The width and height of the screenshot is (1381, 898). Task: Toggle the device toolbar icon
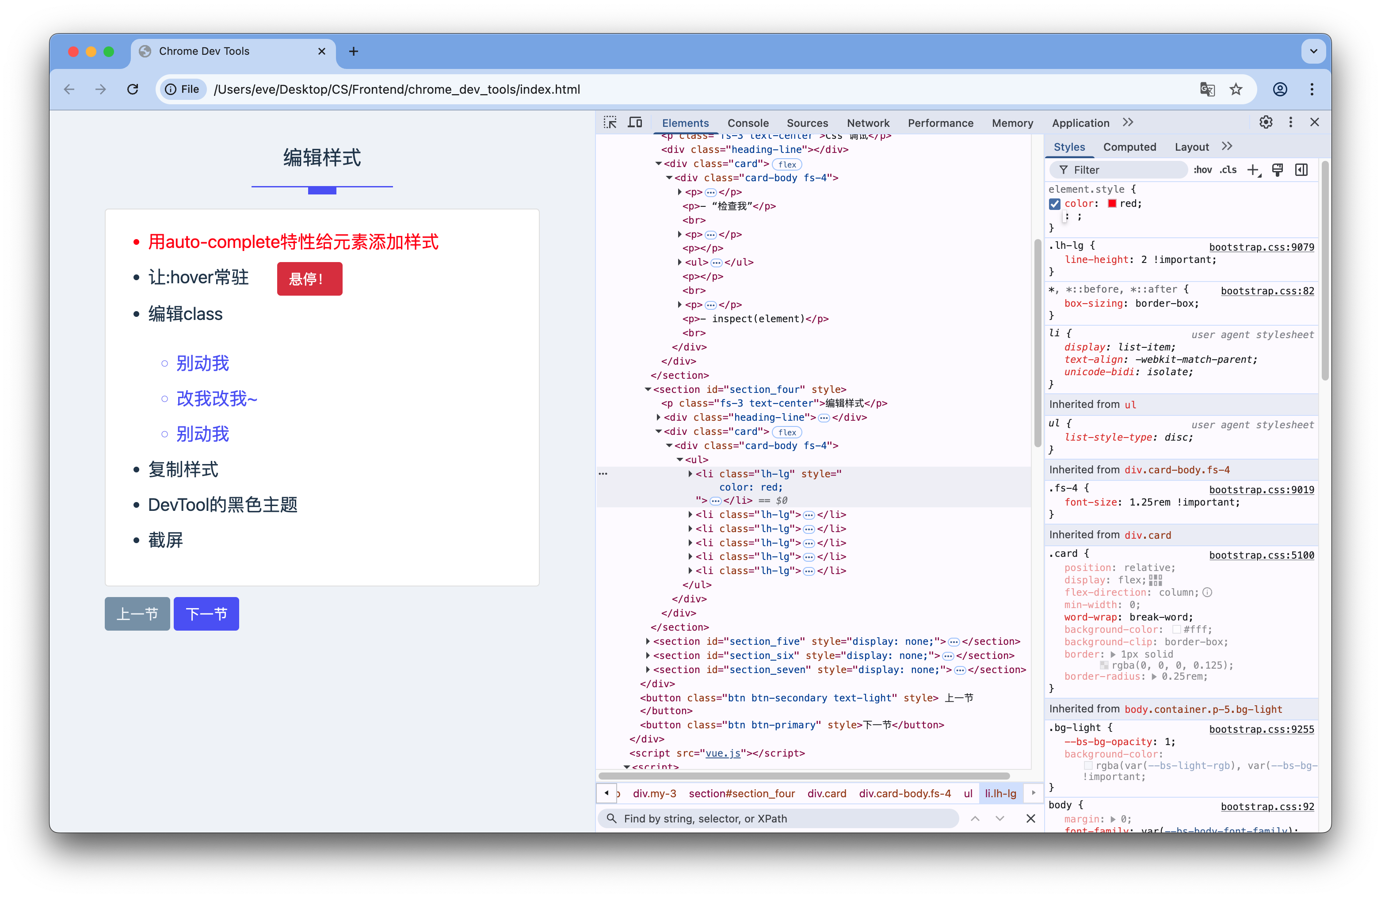tap(635, 122)
